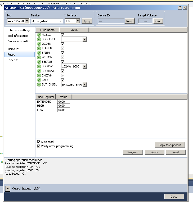Expand the BOOTSZ dropdown showing 1024W_1C00

point(84,66)
